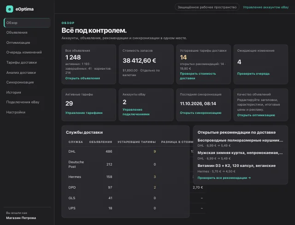Click total listings value 1 248
Viewport: 295px width, 225px height.
73,57
